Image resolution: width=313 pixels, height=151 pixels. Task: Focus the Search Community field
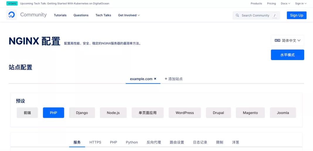coord(256,15)
